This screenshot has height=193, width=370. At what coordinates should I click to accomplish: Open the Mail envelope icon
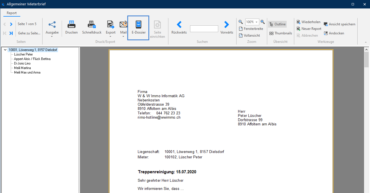[x=124, y=25]
